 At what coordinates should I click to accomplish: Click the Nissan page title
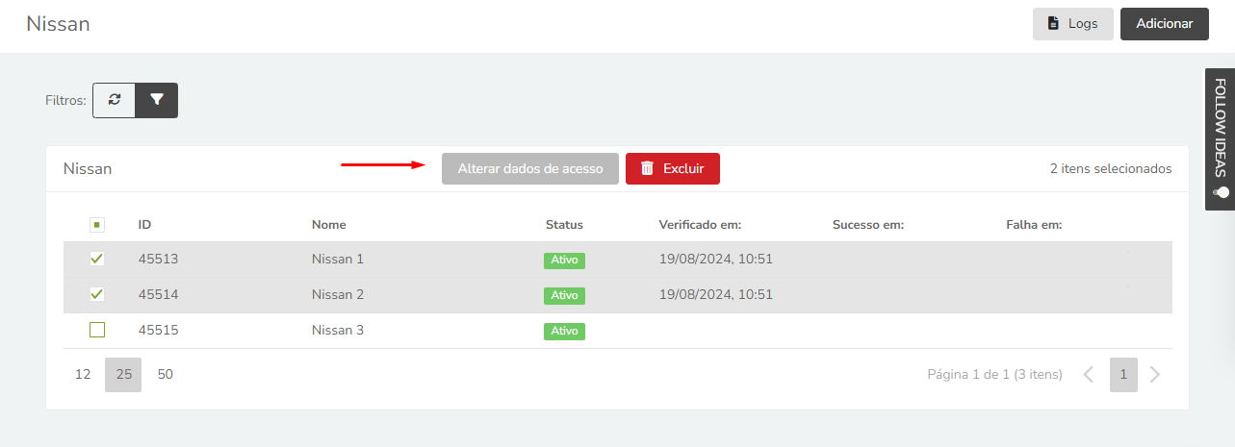click(58, 24)
